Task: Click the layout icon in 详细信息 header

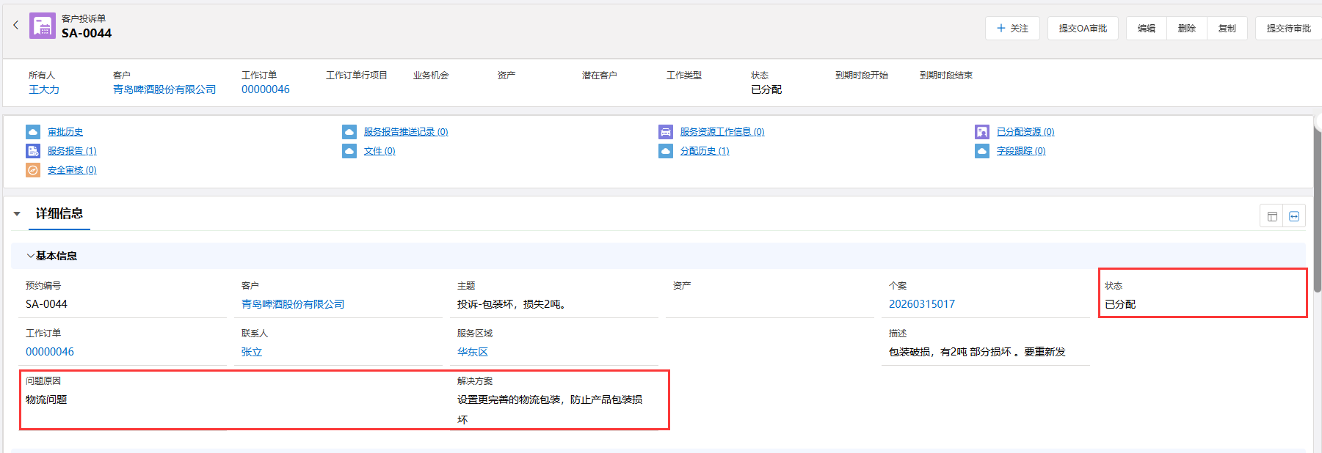Action: coord(1272,216)
